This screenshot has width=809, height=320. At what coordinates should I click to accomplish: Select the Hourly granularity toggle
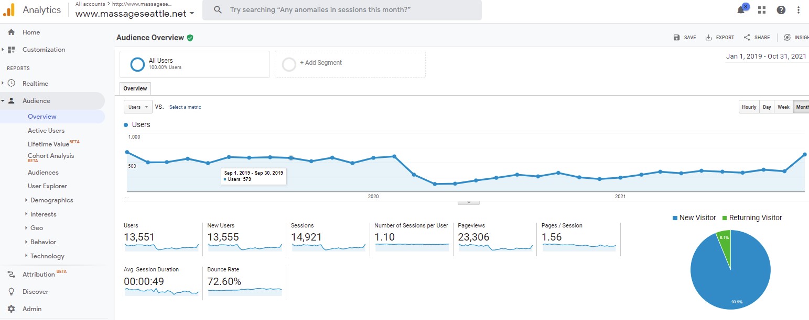coord(749,107)
